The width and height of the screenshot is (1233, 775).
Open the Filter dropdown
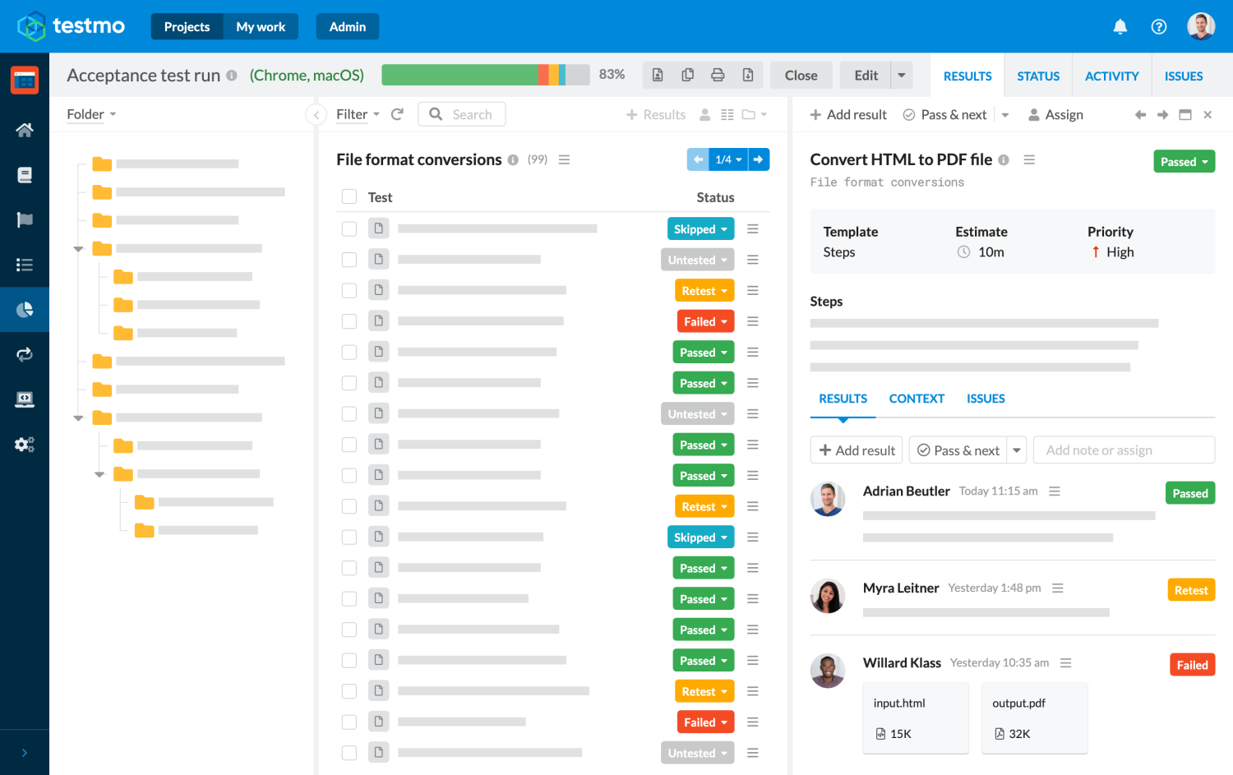tap(358, 114)
